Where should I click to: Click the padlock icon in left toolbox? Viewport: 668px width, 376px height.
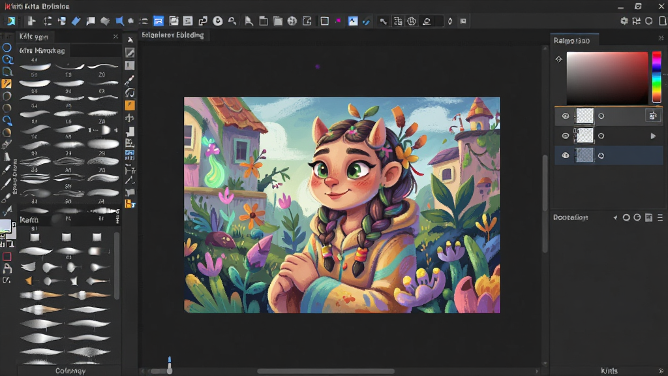(x=7, y=268)
